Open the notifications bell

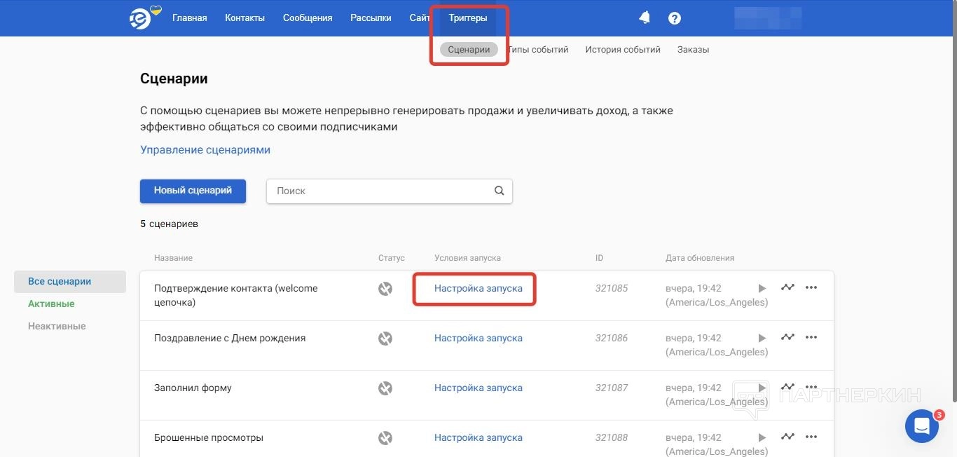645,18
